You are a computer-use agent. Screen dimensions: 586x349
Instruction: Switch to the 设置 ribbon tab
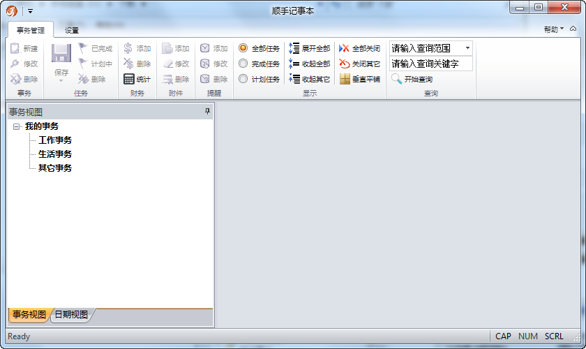[x=71, y=30]
